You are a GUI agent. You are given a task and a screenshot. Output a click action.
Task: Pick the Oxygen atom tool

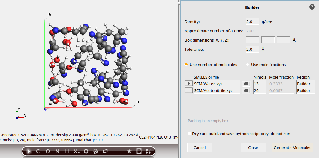(47, 151)
